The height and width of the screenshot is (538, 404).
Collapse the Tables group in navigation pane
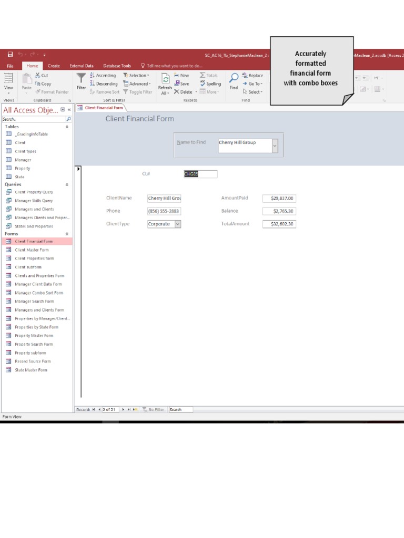[67, 127]
